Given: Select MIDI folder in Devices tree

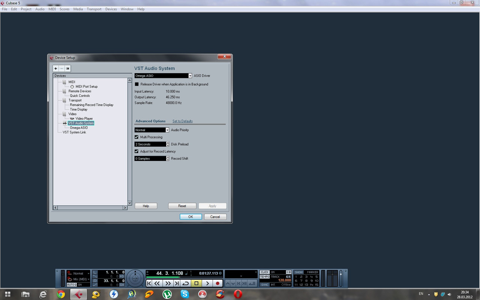Looking at the screenshot, I should click(x=72, y=82).
